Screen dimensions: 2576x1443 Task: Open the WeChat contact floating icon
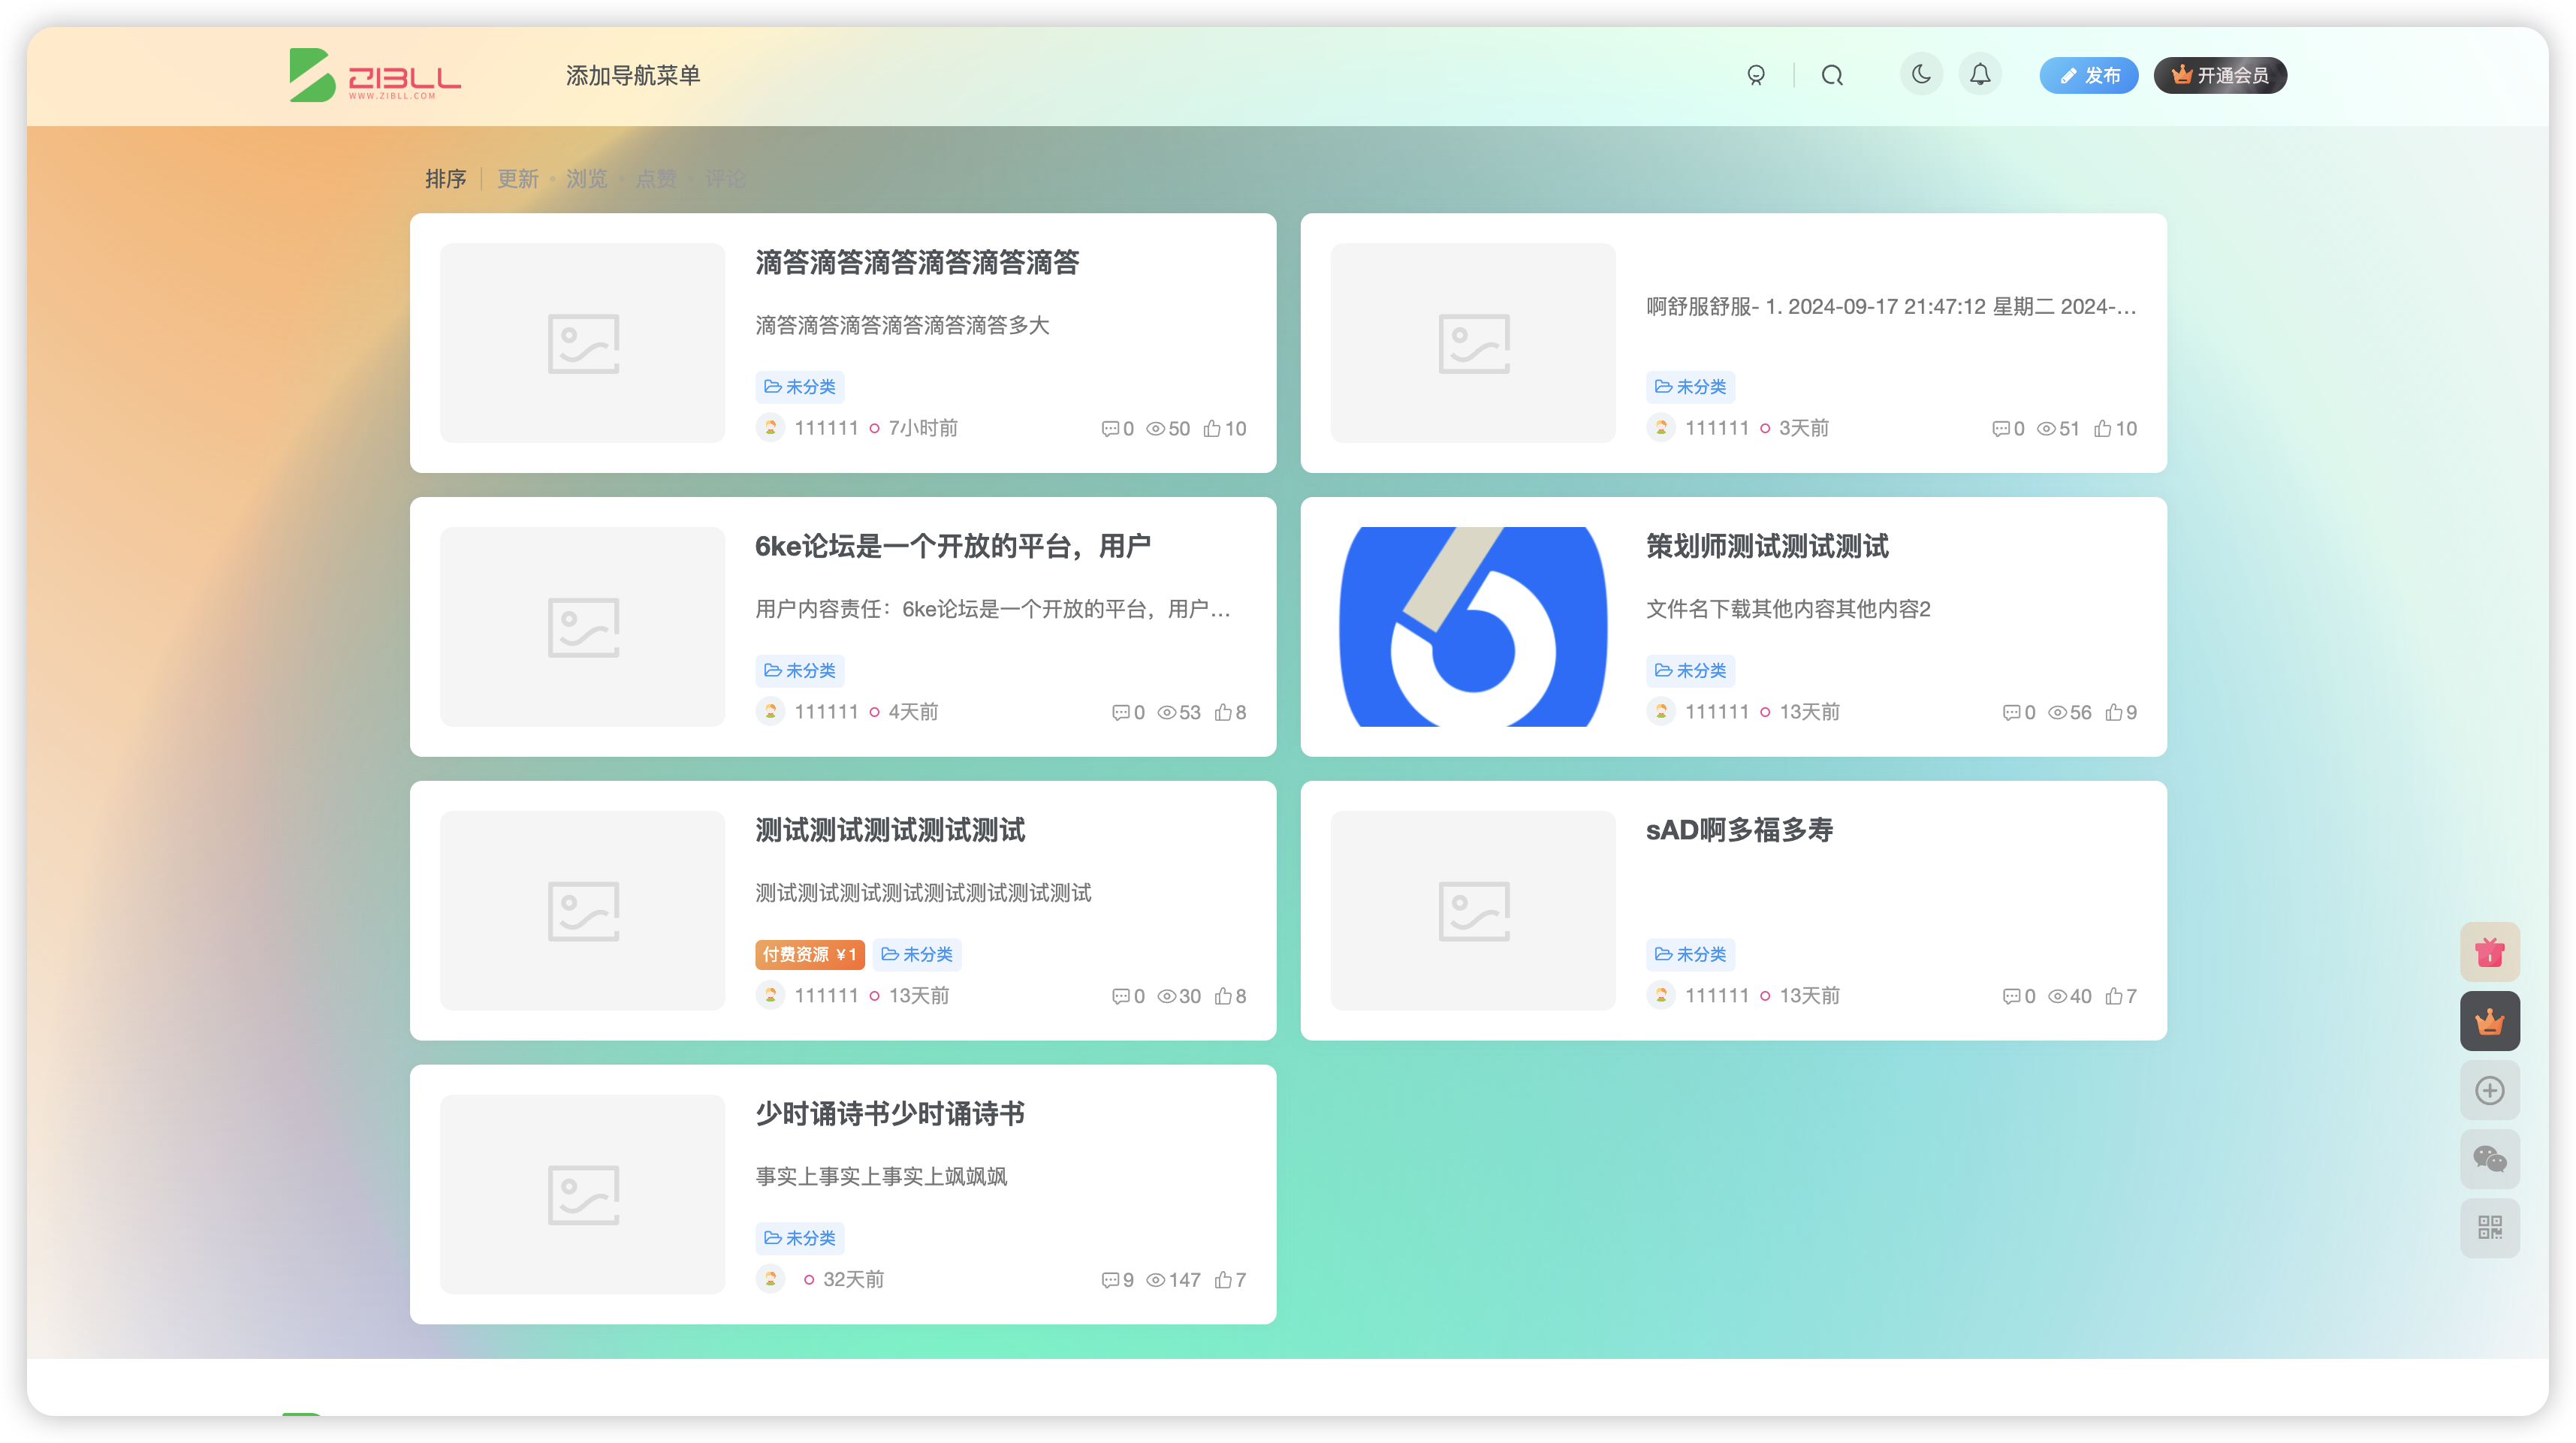(x=2489, y=1159)
